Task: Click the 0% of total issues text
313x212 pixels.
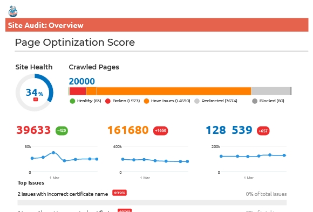Action: [266, 194]
